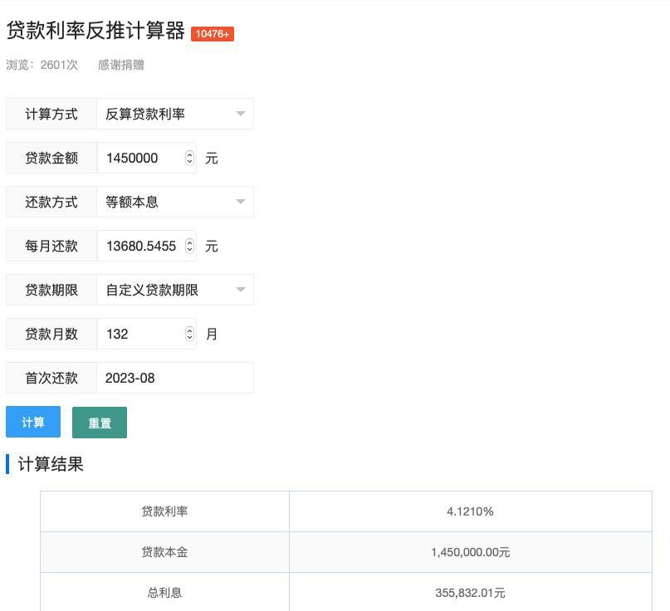Viewport: 670px width, 611px height.
Task: Click the orange 10476+ badge
Action: (x=213, y=33)
